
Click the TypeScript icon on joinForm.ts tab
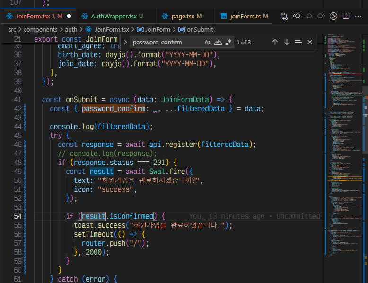tap(224, 16)
